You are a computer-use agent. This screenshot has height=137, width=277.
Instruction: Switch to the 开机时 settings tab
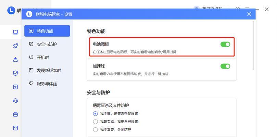coord(47,57)
